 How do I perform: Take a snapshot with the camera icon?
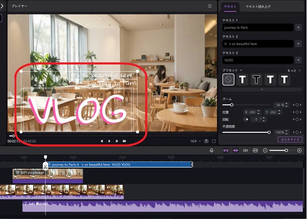coord(206,141)
